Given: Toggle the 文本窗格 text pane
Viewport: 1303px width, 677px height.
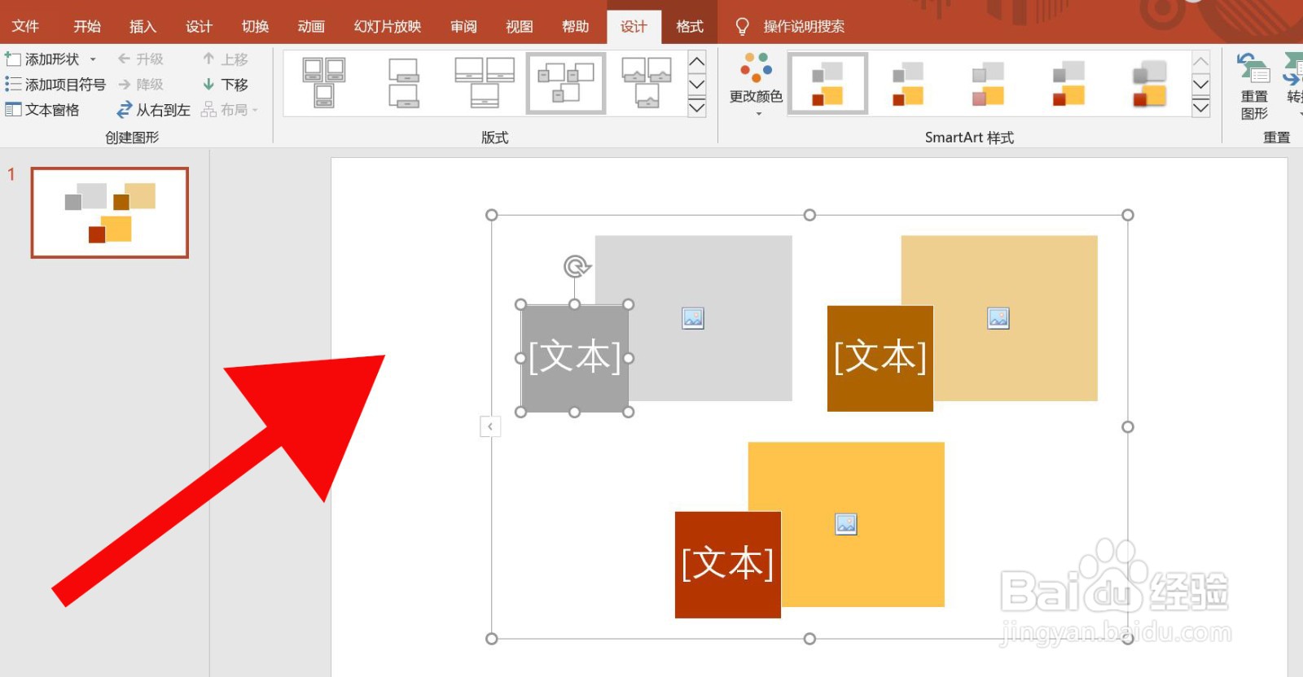Looking at the screenshot, I should pyautogui.click(x=42, y=110).
